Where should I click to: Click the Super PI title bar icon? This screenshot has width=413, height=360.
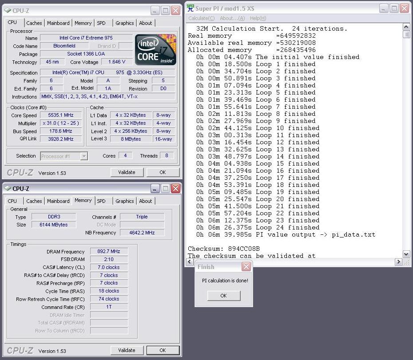[190, 8]
